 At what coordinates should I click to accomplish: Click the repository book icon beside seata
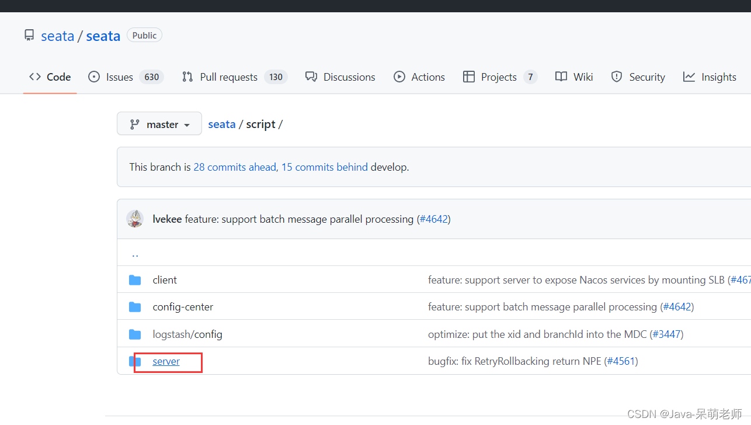(29, 36)
